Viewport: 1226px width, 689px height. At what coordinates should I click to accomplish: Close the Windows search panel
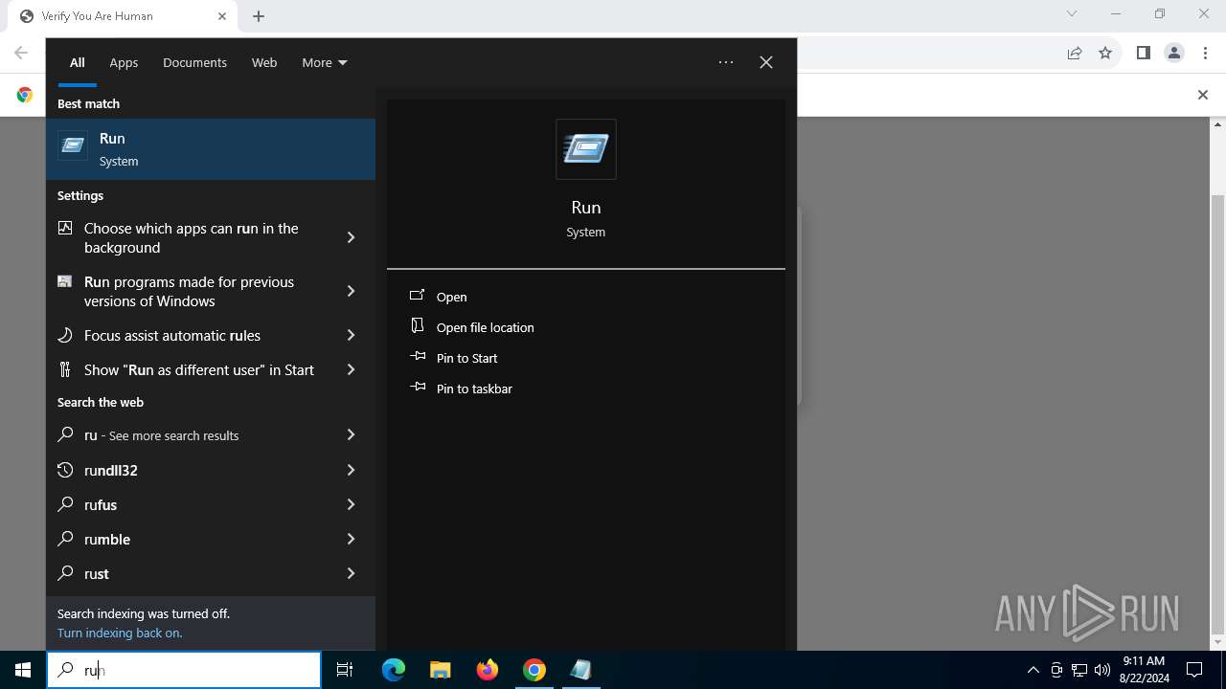[766, 62]
